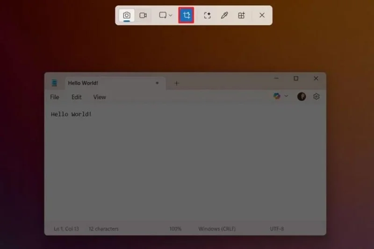Select the AI text extractor icon
374x249 pixels.
coord(207,15)
